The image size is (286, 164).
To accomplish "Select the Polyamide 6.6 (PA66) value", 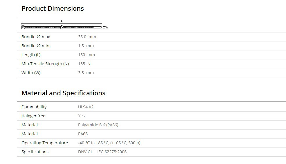I will click(x=98, y=125).
